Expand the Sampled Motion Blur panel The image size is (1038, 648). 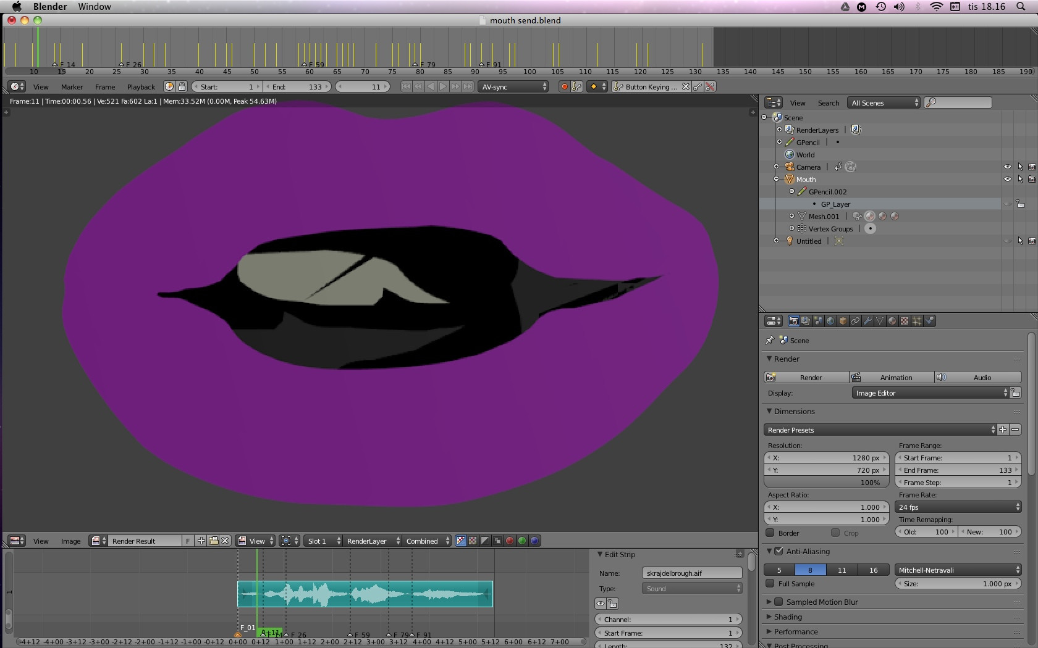coord(769,602)
